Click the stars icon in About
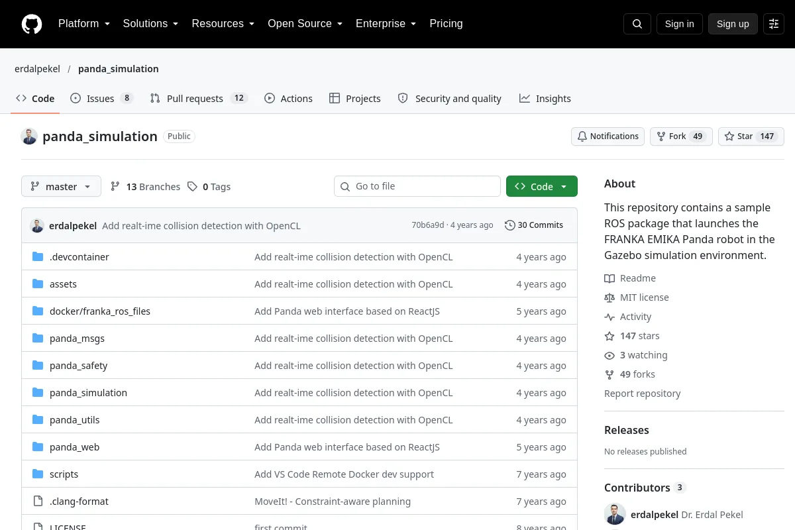Image resolution: width=795 pixels, height=530 pixels. [x=609, y=336]
